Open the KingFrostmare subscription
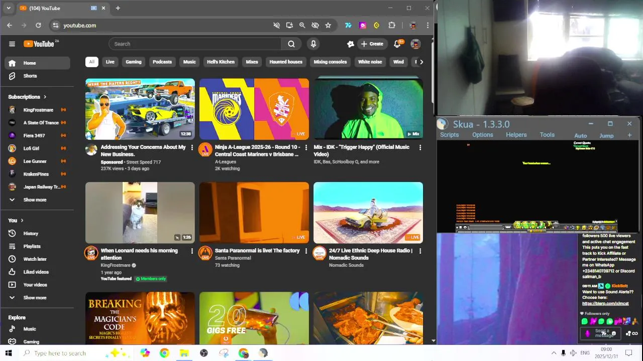This screenshot has height=361, width=643. click(x=37, y=110)
